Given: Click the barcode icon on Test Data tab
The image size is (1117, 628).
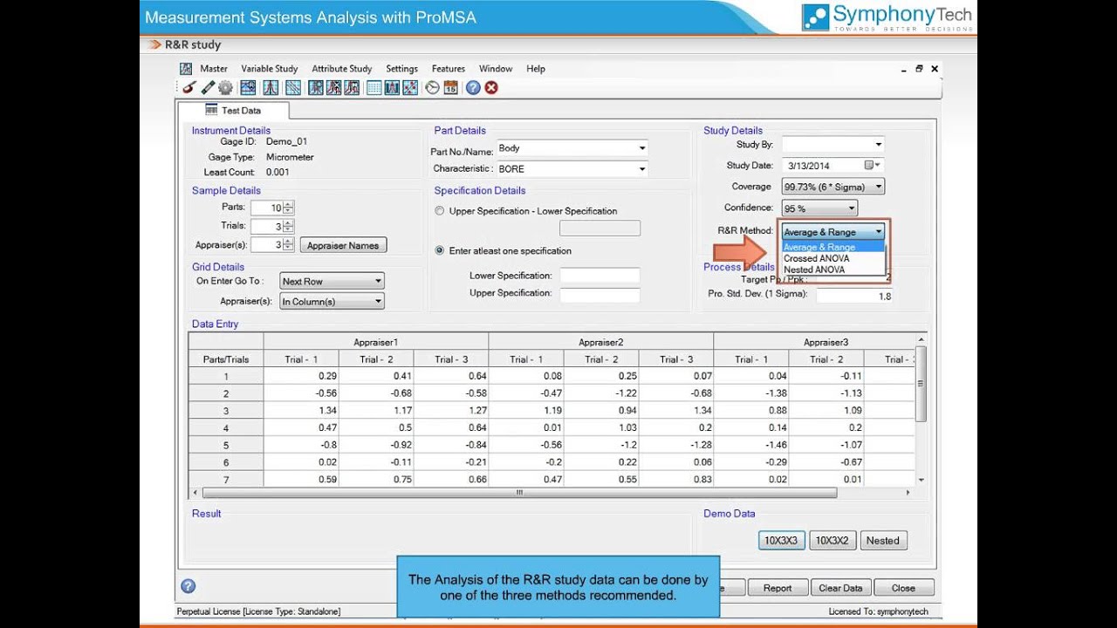Looking at the screenshot, I should pos(211,110).
